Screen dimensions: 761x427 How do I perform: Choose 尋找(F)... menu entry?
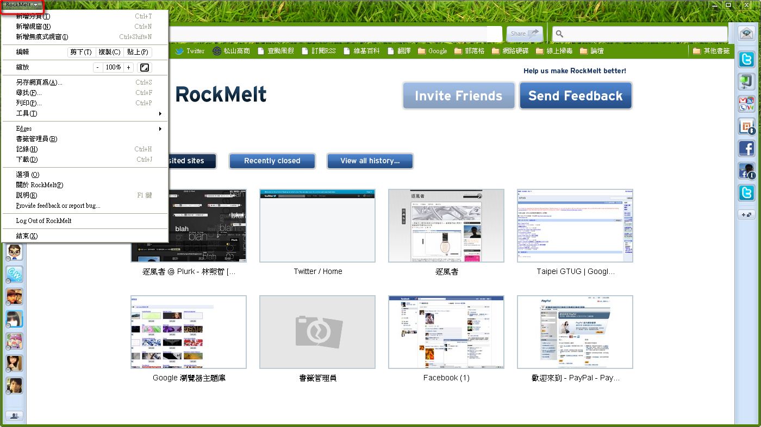click(84, 93)
